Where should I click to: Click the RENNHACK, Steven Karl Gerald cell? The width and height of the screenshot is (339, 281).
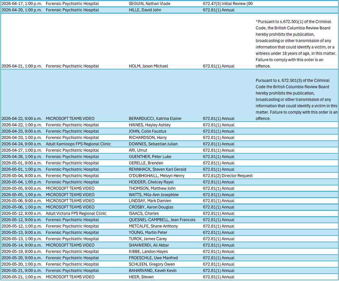click(x=157, y=169)
